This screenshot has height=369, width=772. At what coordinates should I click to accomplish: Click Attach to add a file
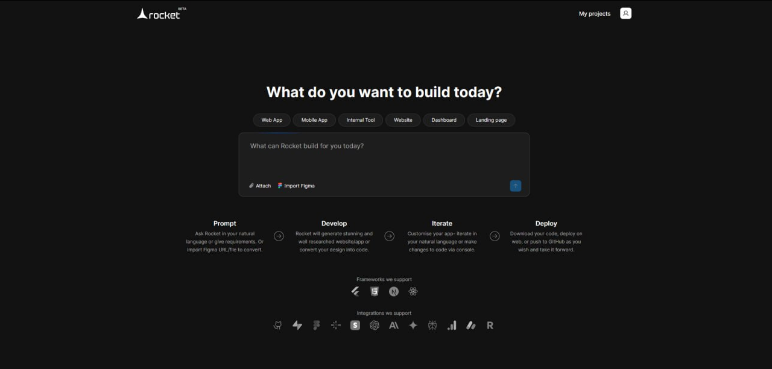260,186
